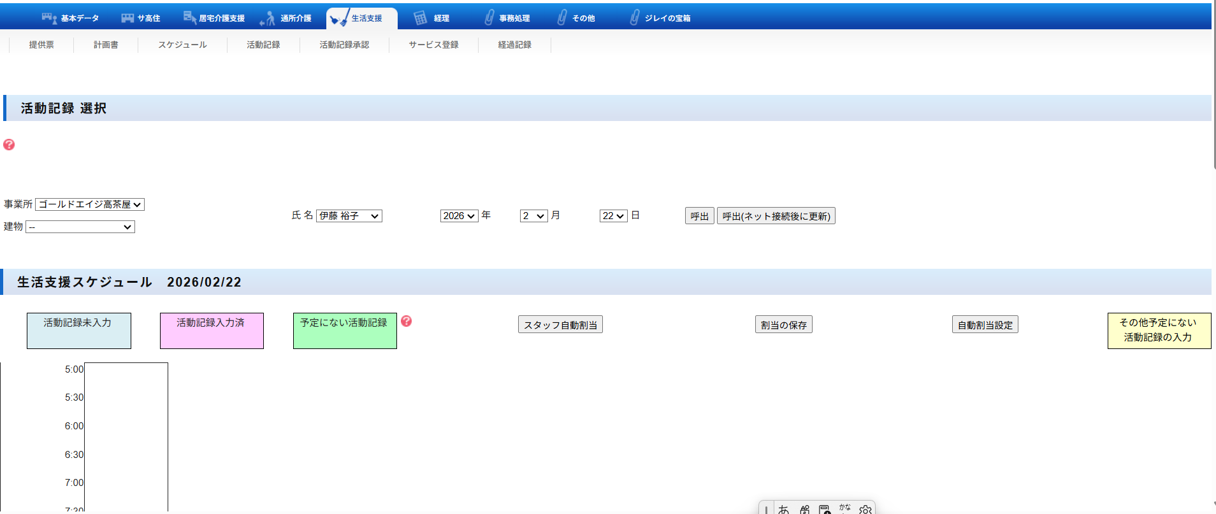Click the サ高住 bed icon

point(127,18)
